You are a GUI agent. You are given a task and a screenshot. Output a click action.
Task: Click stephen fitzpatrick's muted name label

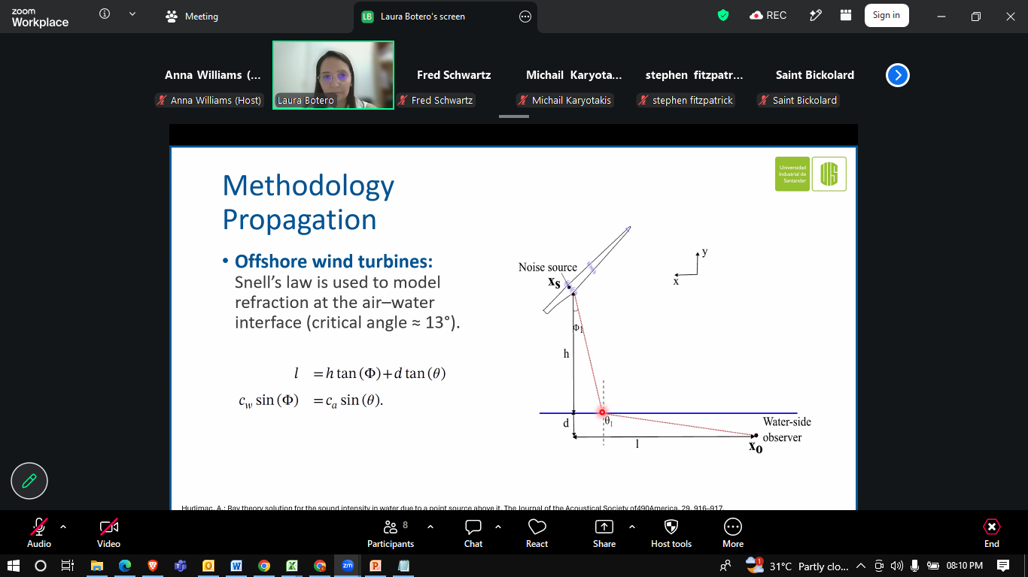[x=685, y=100]
